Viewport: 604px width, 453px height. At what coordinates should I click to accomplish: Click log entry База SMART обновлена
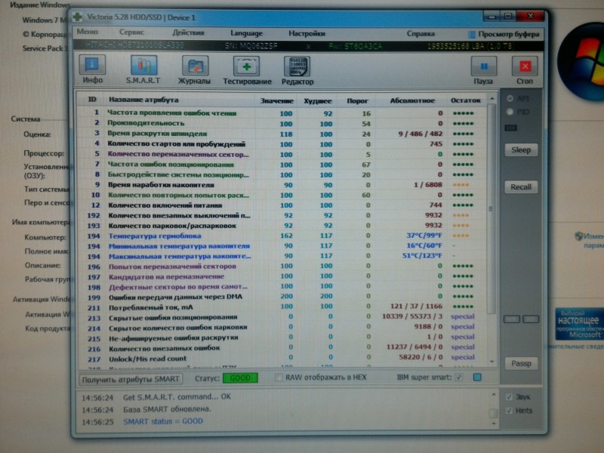coord(167,409)
